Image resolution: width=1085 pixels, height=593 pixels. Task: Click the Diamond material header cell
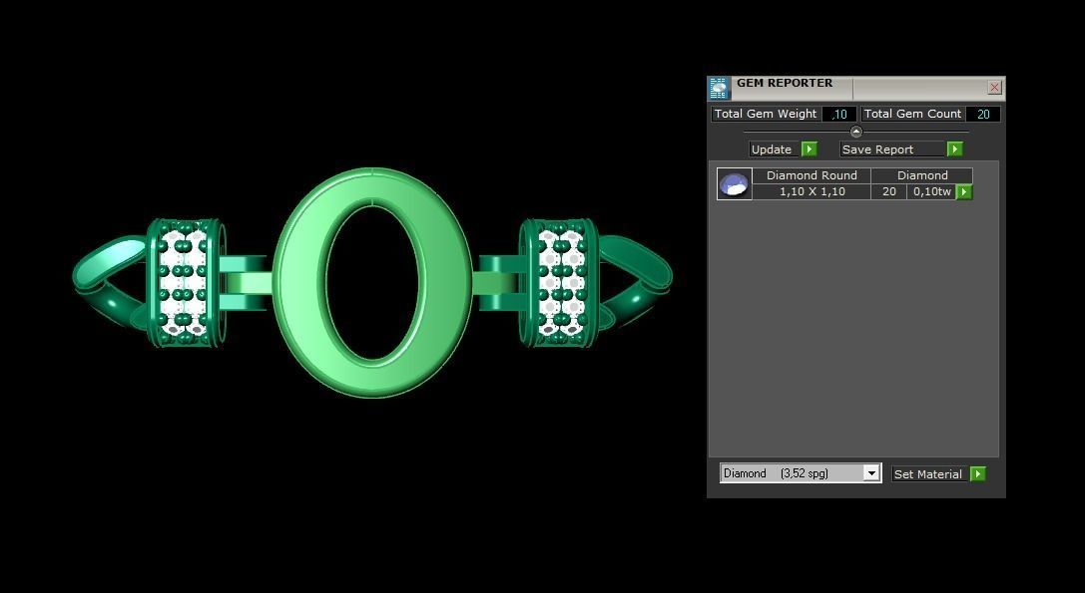click(922, 175)
